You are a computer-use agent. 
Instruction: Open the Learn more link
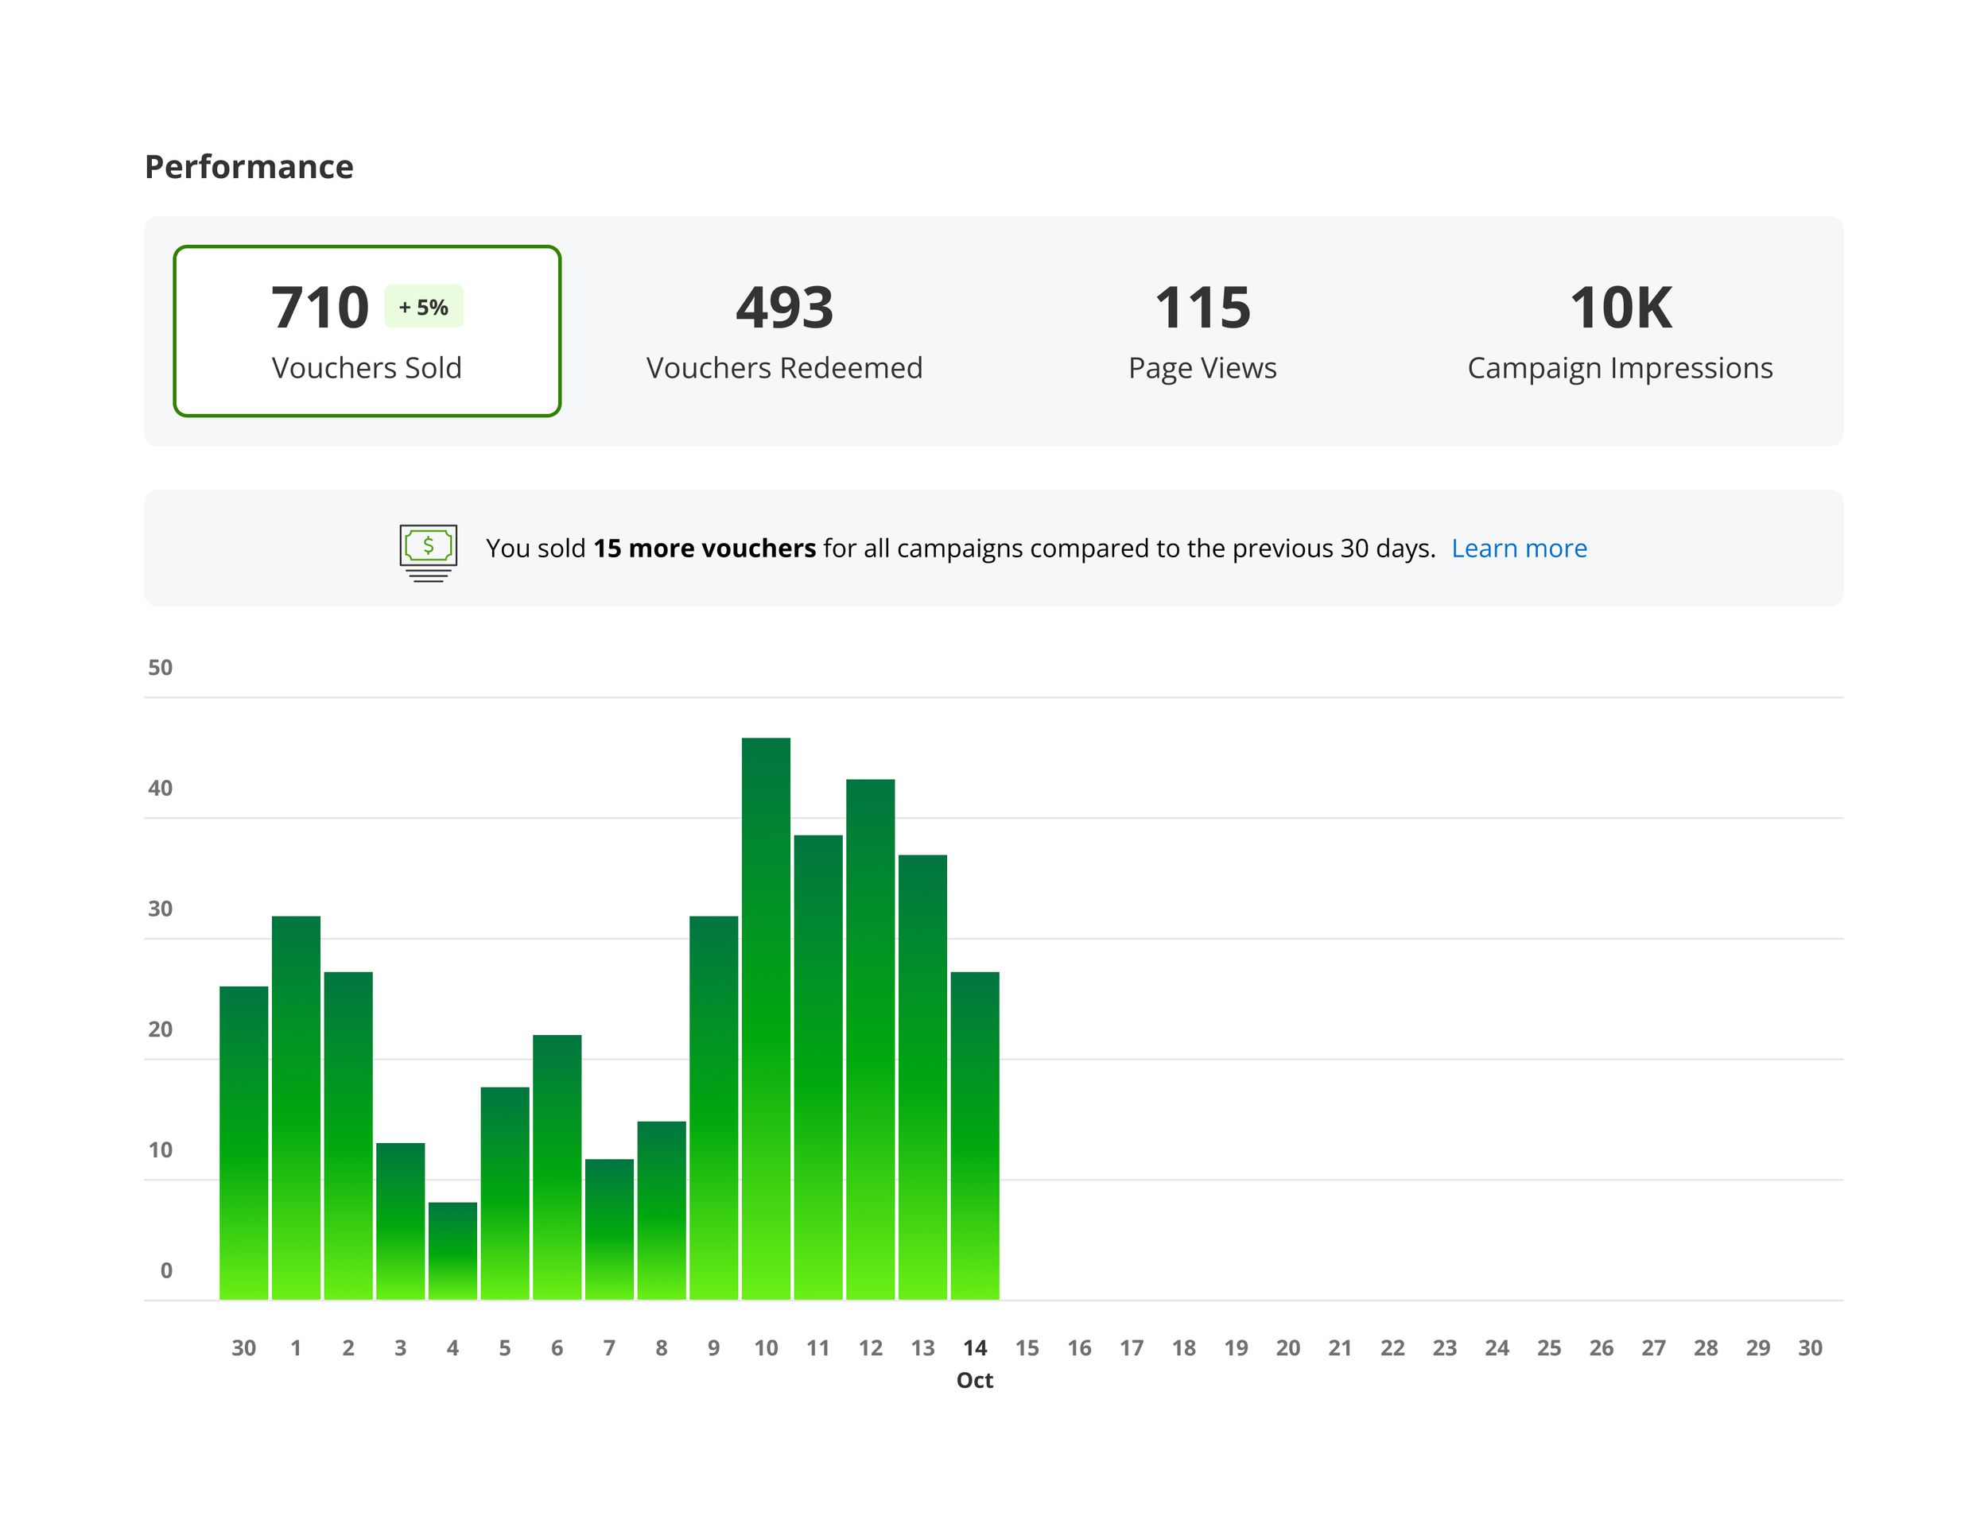[x=1518, y=548]
